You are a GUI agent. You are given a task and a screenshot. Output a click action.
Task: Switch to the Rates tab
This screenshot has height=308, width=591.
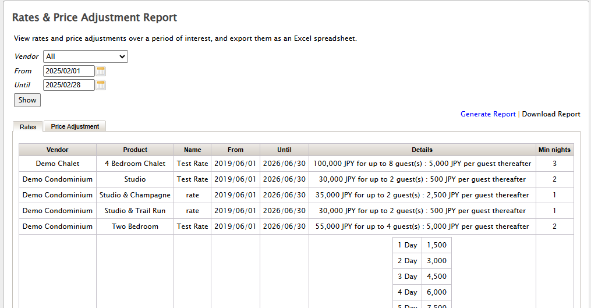tap(28, 126)
